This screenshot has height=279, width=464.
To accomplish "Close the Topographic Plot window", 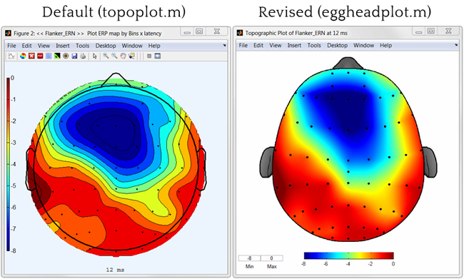I will 448,31.
